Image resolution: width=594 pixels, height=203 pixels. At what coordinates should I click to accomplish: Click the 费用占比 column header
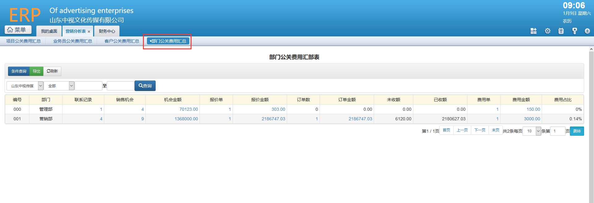563,100
